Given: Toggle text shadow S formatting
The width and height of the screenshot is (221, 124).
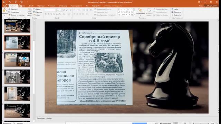Looking at the screenshot, I should coord(54,14).
